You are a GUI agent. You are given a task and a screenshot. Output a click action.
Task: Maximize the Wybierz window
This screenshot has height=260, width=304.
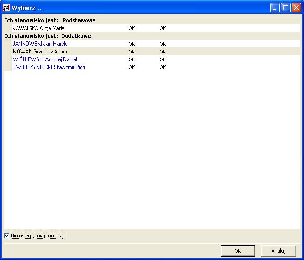(x=285, y=8)
